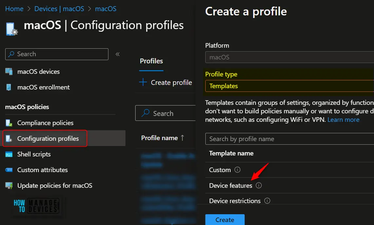The image size is (374, 225).
Task: Click the Custom attributes icon
Action: (x=9, y=170)
